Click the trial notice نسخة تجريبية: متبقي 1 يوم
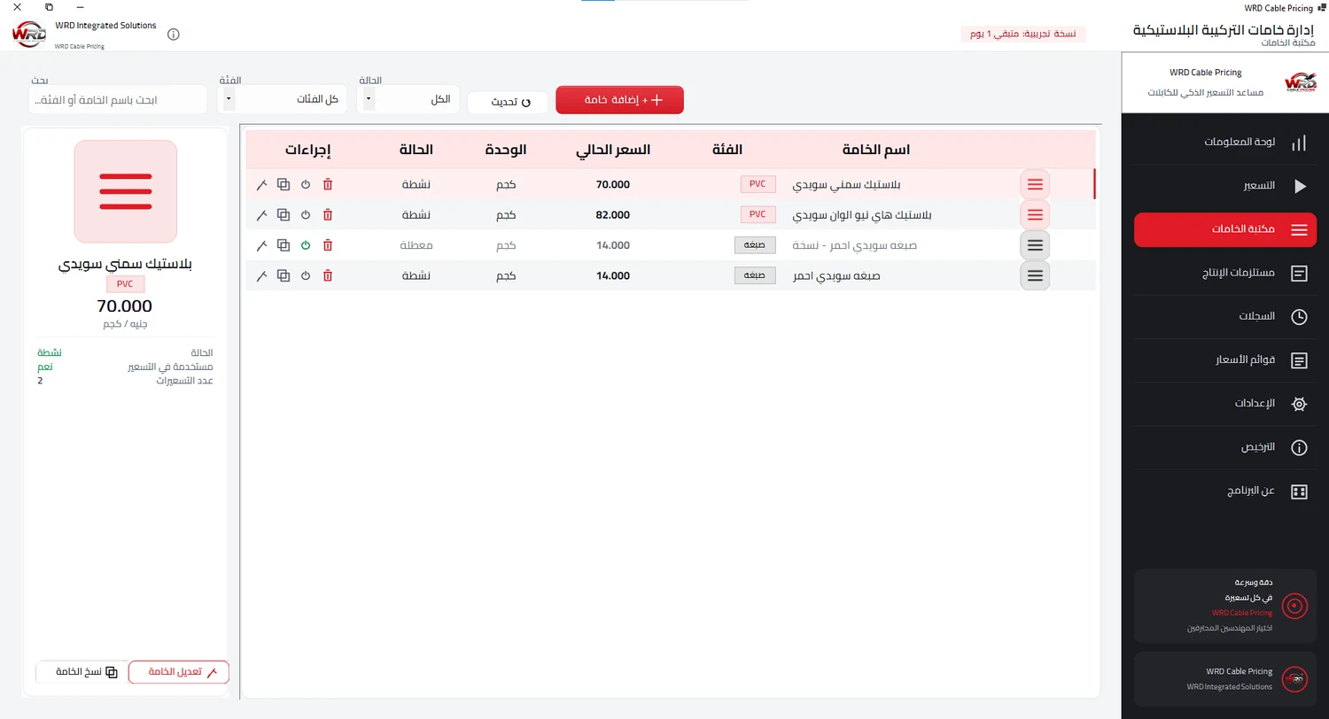 [x=1023, y=34]
